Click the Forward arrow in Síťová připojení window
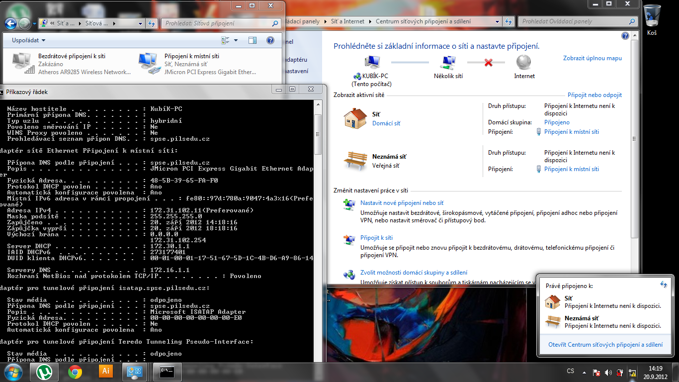 click(x=24, y=23)
